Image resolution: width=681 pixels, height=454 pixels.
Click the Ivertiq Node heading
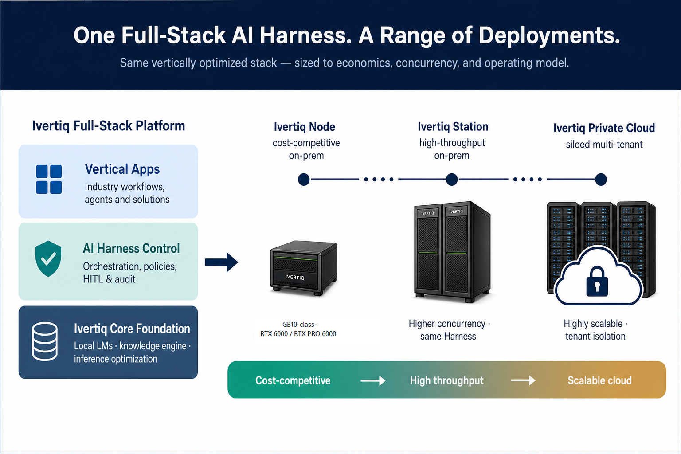click(305, 127)
